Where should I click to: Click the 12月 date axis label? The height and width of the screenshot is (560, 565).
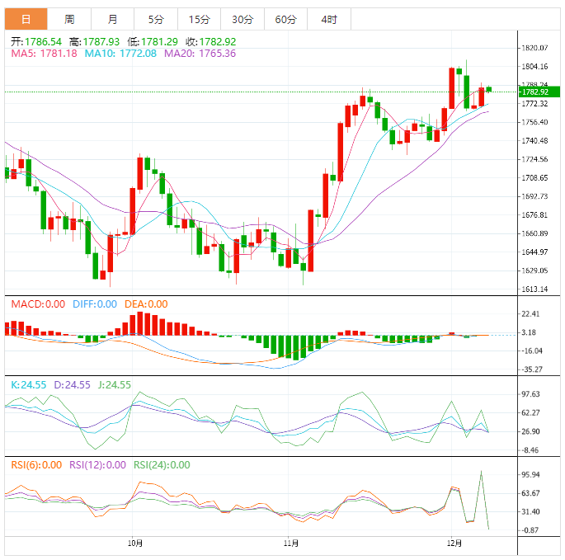454,543
